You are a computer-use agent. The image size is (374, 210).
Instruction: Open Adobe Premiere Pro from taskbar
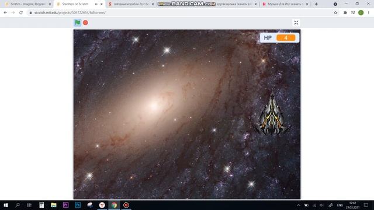(65, 205)
